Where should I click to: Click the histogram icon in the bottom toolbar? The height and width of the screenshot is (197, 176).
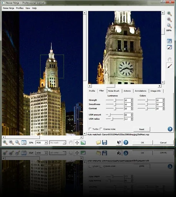coord(83,143)
